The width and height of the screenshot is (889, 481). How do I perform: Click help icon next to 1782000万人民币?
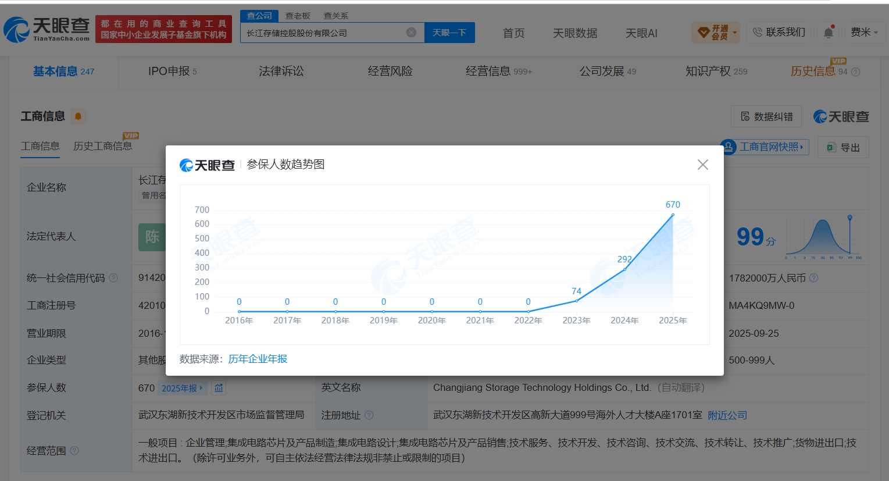[814, 278]
